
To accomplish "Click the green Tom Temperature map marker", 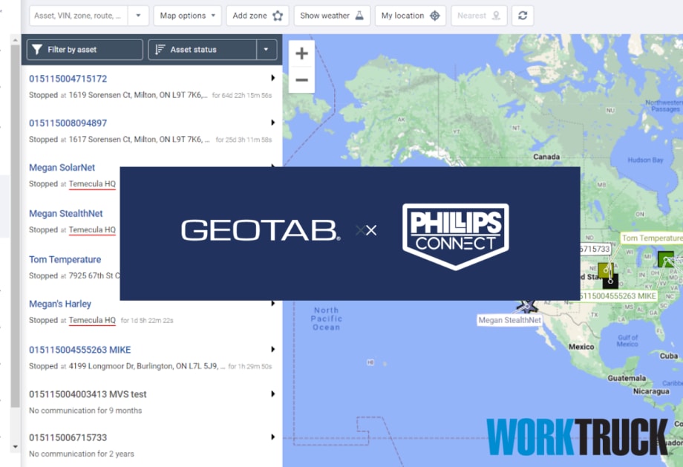I will pyautogui.click(x=665, y=259).
